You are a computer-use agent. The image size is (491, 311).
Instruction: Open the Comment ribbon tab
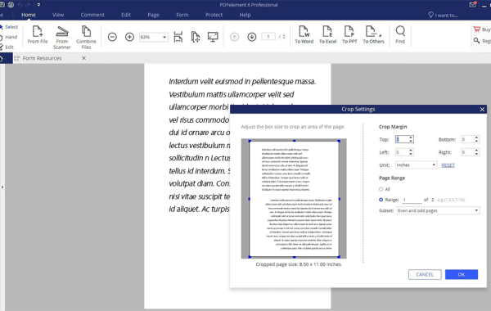click(92, 15)
